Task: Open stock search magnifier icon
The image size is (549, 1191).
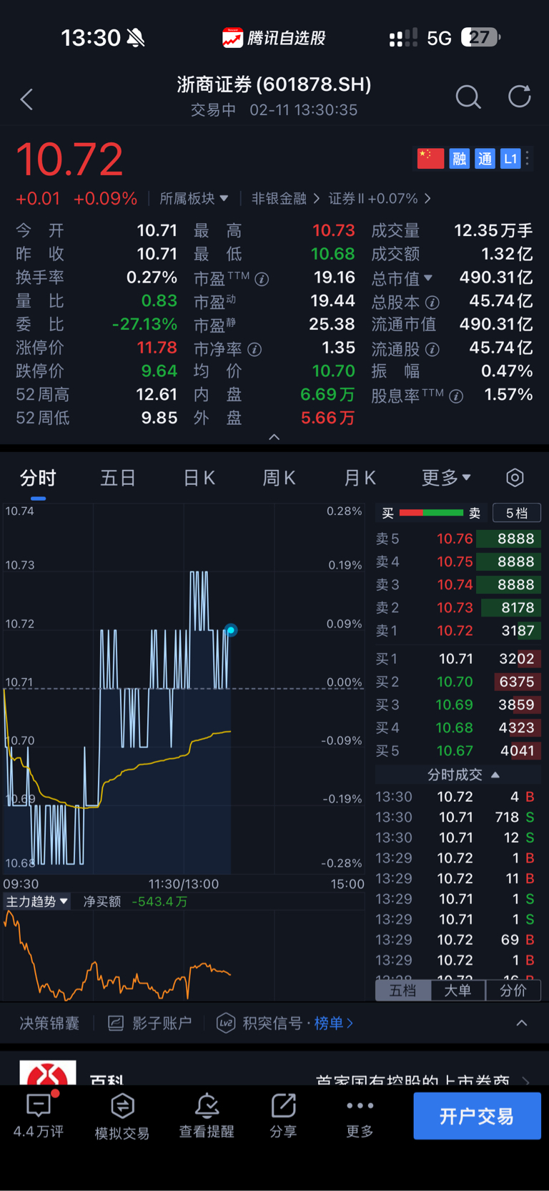Action: [x=468, y=97]
